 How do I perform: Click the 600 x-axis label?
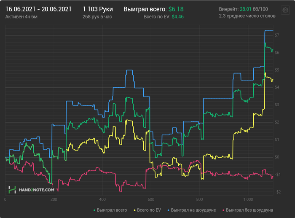151,199
